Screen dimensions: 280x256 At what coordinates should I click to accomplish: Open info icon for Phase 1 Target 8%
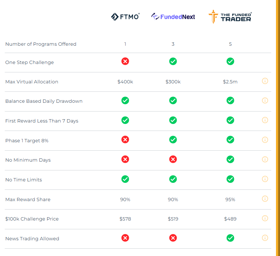(x=265, y=140)
